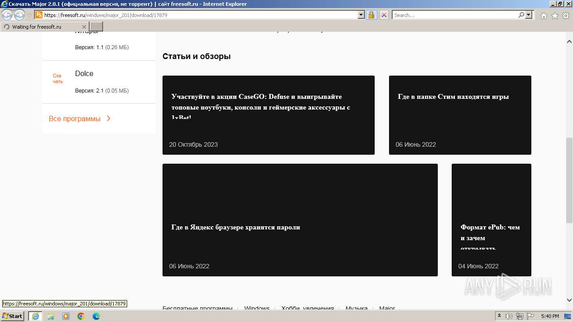Open the recent pages dropdown beside Forward
573x322 pixels.
tap(29, 15)
